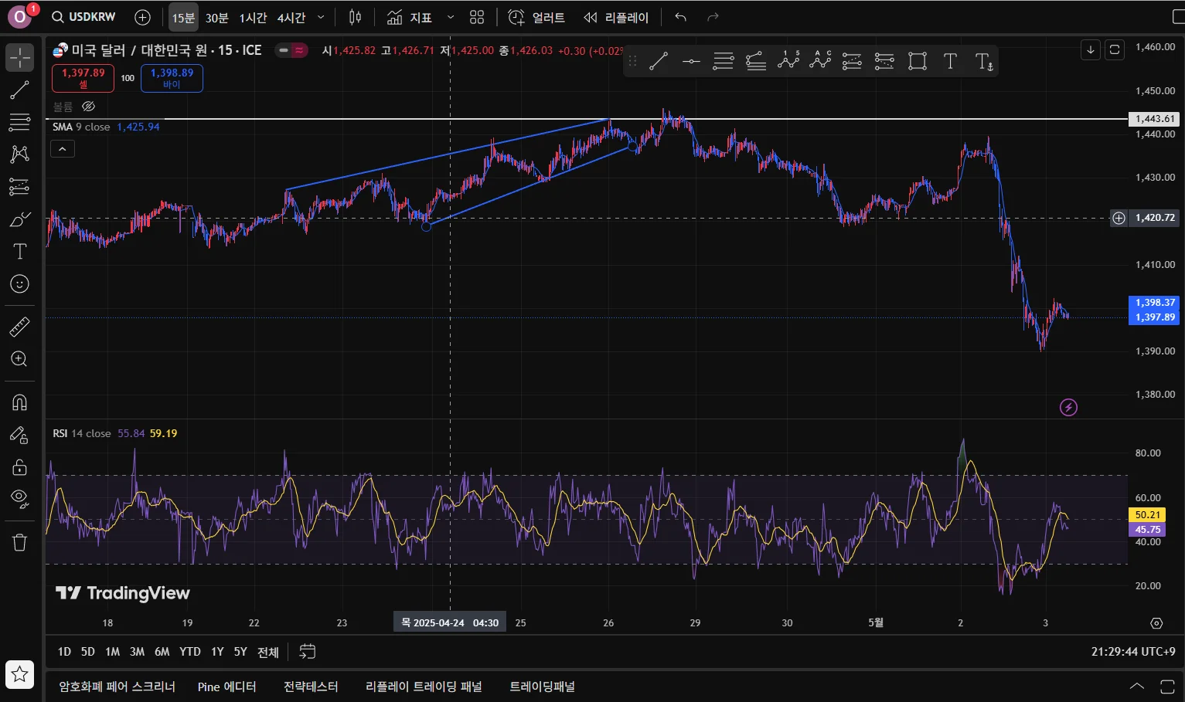Open the favorites star toolbar button
This screenshot has width=1185, height=702.
coord(20,674)
